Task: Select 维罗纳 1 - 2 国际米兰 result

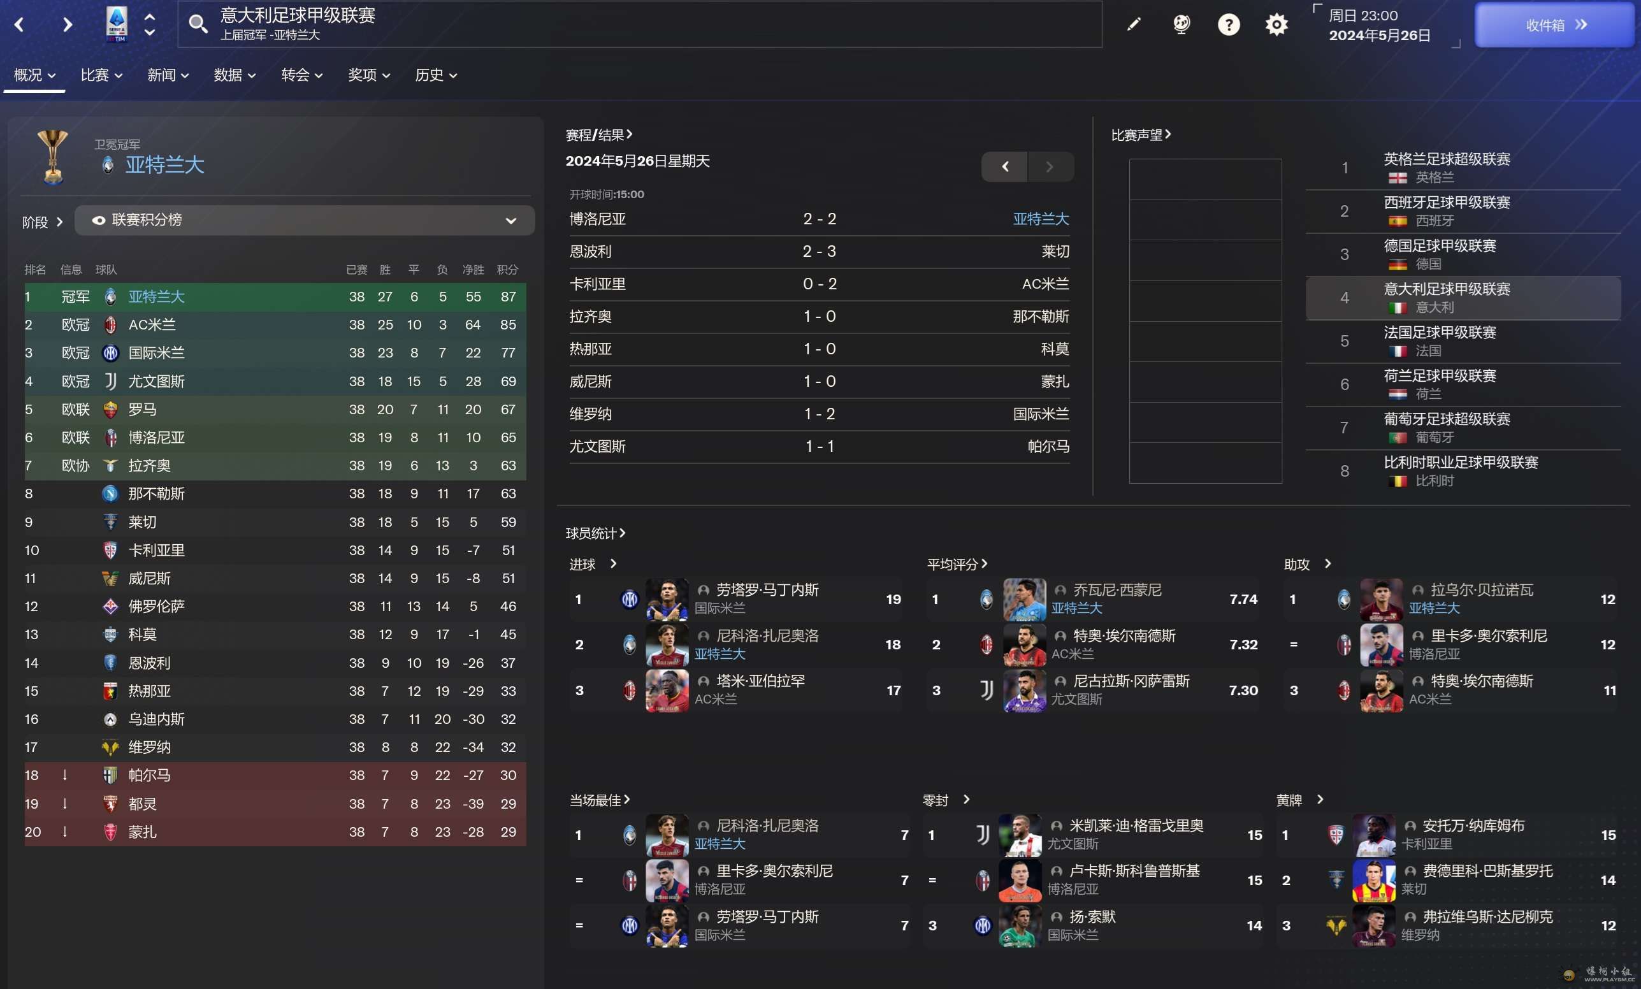Action: click(x=819, y=414)
